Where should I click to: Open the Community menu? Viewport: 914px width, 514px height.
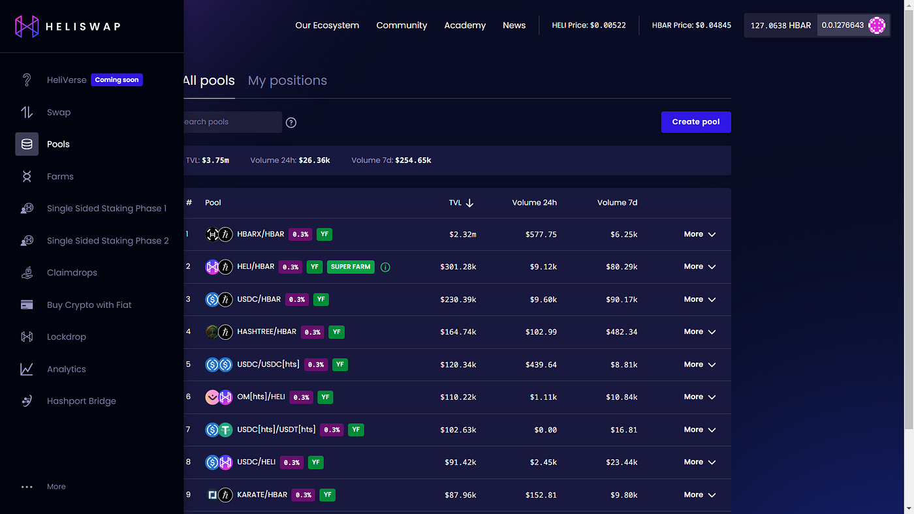pos(402,25)
